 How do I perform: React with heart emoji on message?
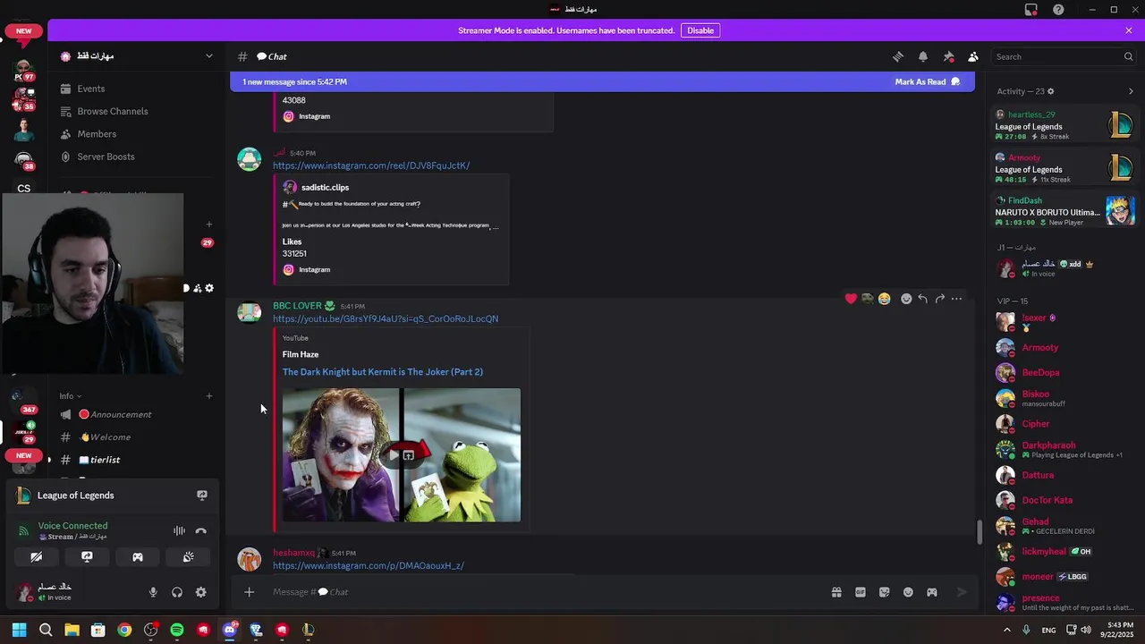851,299
